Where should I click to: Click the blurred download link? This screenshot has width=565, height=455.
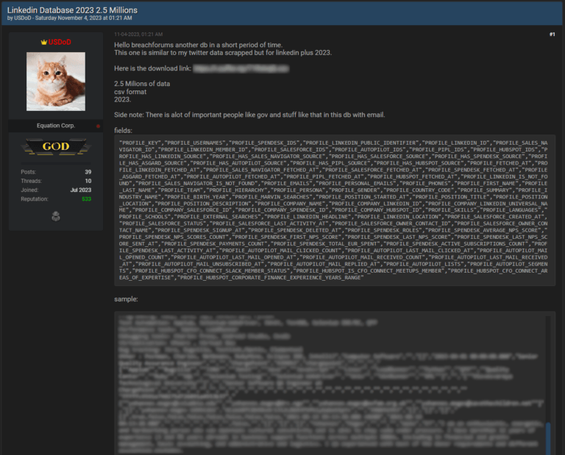click(241, 68)
